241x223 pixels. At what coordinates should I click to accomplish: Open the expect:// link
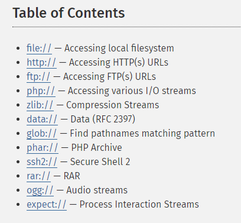pyautogui.click(x=47, y=205)
